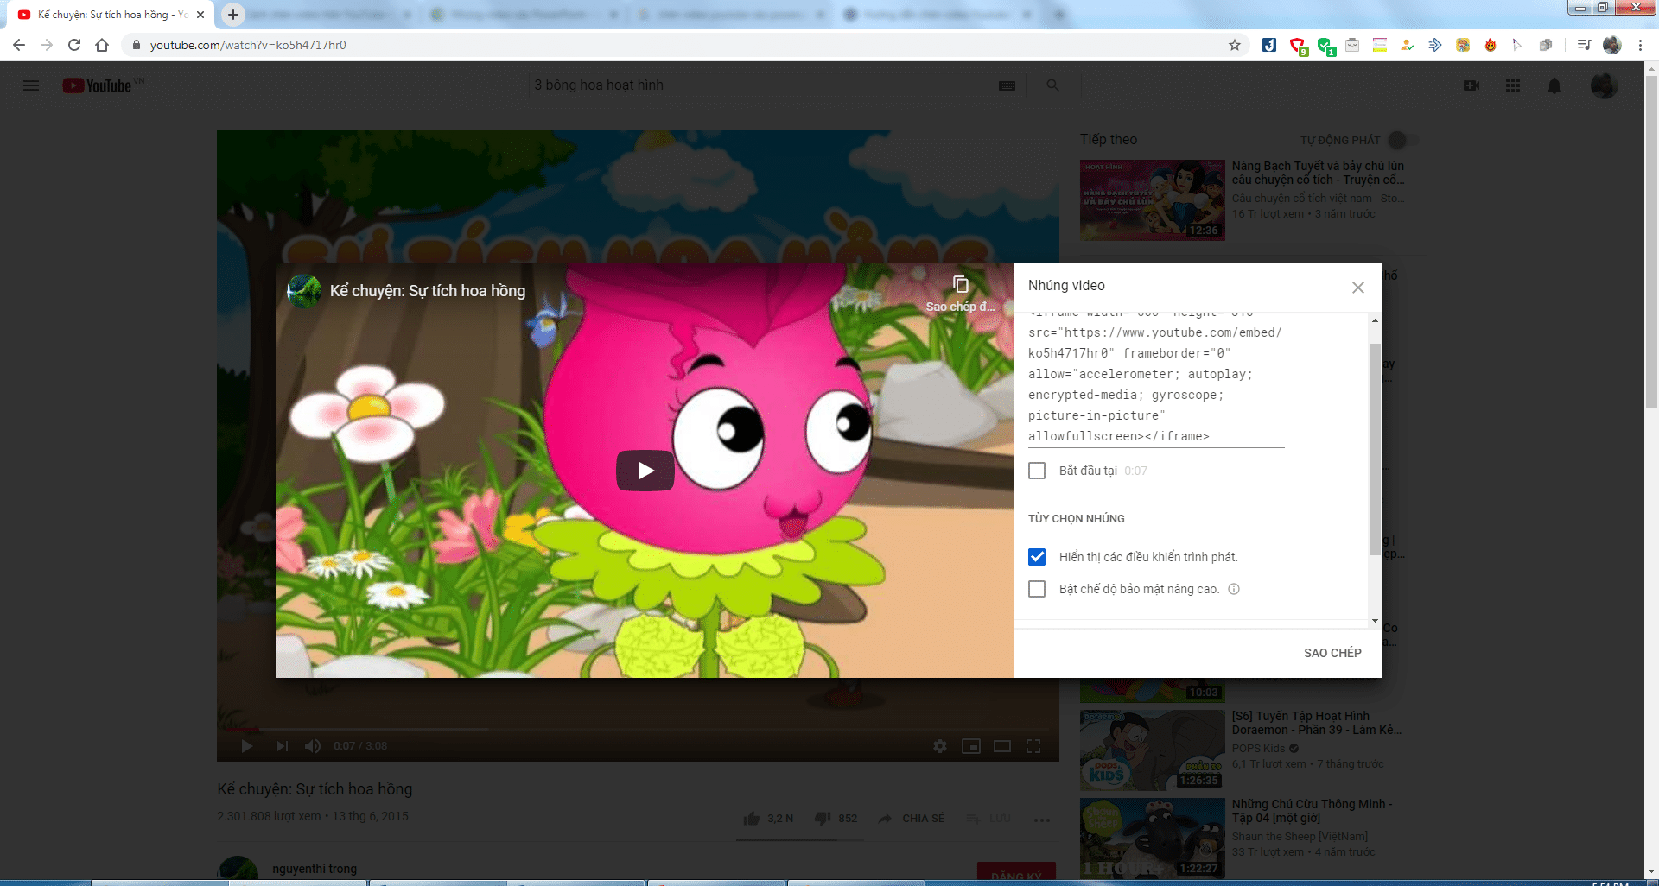Viewport: 1659px width, 886px height.
Task: Open 'Những Chú Cừu Thông Minh' thumbnail
Action: pos(1152,838)
